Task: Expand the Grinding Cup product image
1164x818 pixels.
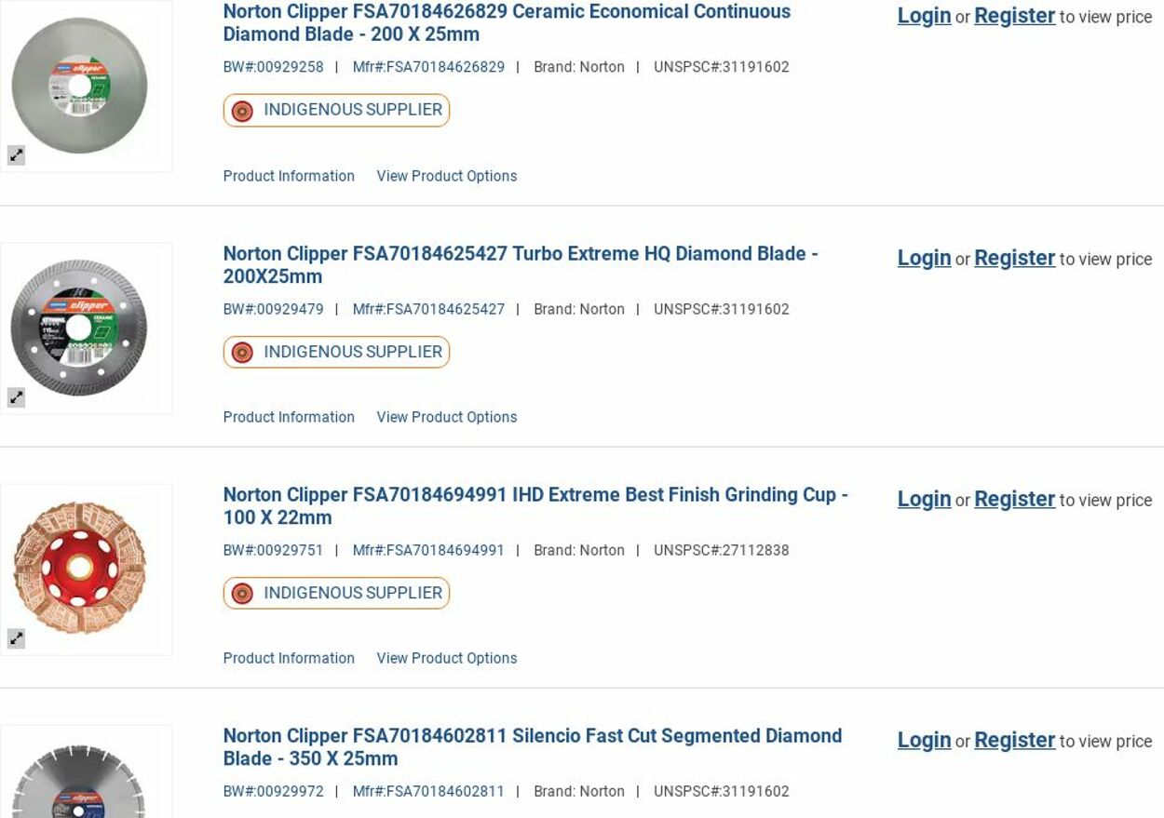Action: click(x=16, y=638)
